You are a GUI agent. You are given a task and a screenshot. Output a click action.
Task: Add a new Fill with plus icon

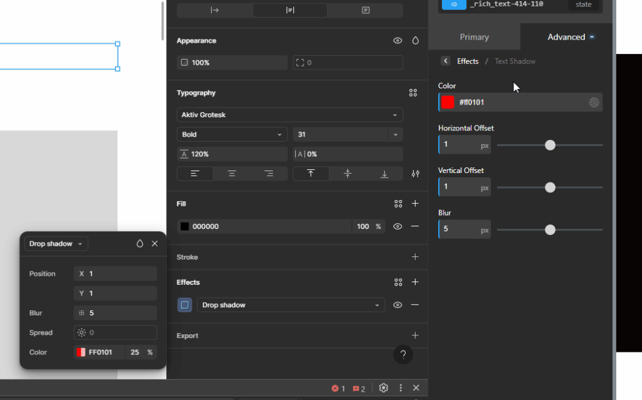click(x=415, y=204)
